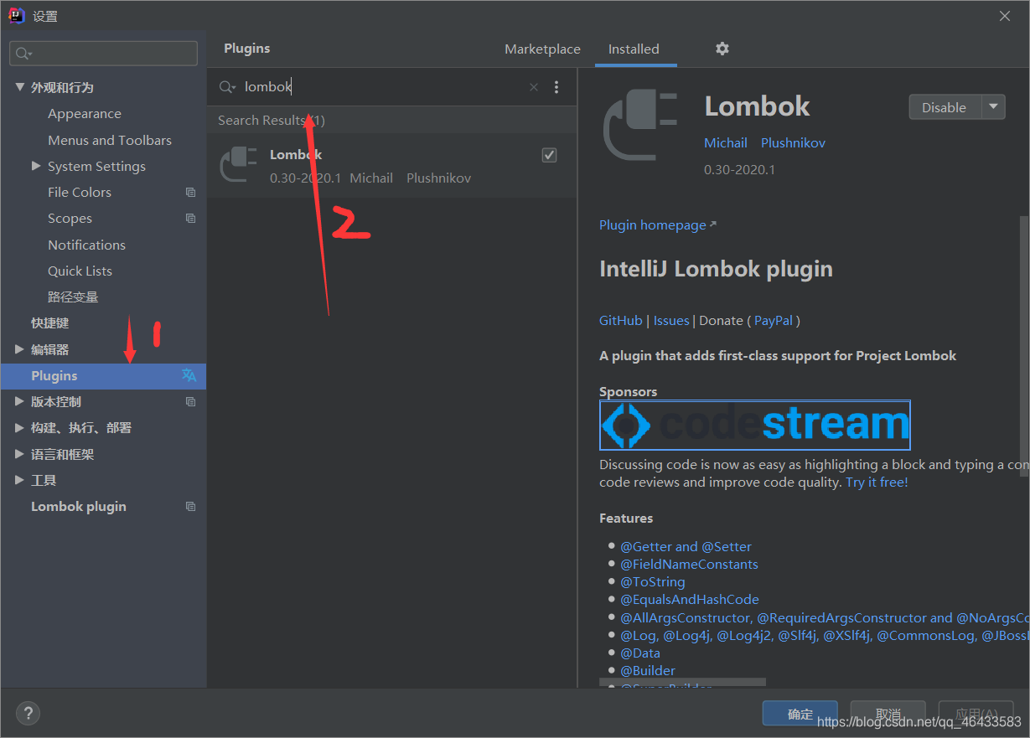
Task: Clear the plugin search field with X
Action: pyautogui.click(x=534, y=87)
